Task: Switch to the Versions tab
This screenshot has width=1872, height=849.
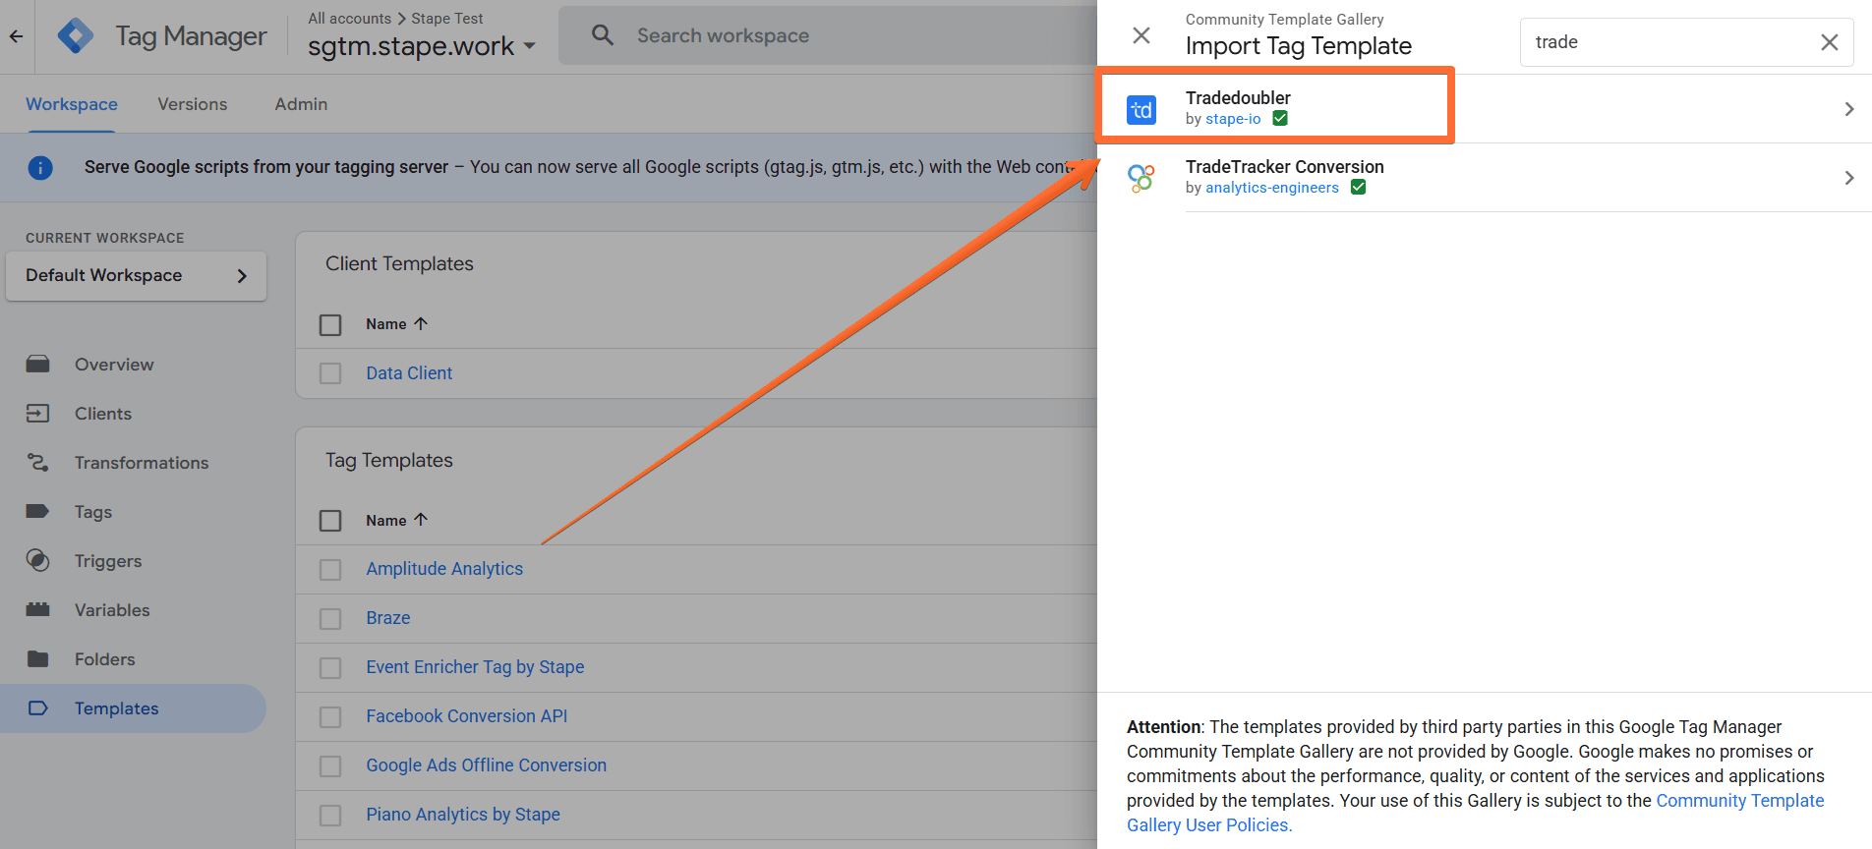Action: pyautogui.click(x=192, y=104)
